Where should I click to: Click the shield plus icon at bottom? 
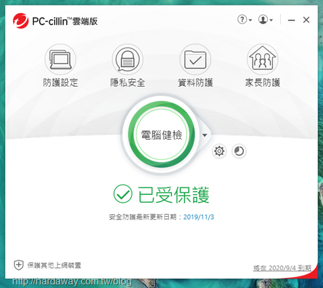pyautogui.click(x=19, y=265)
